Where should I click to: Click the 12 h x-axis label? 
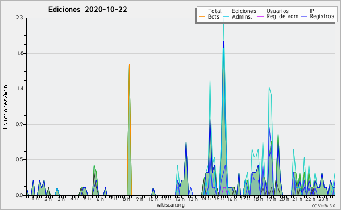[x=180, y=199]
